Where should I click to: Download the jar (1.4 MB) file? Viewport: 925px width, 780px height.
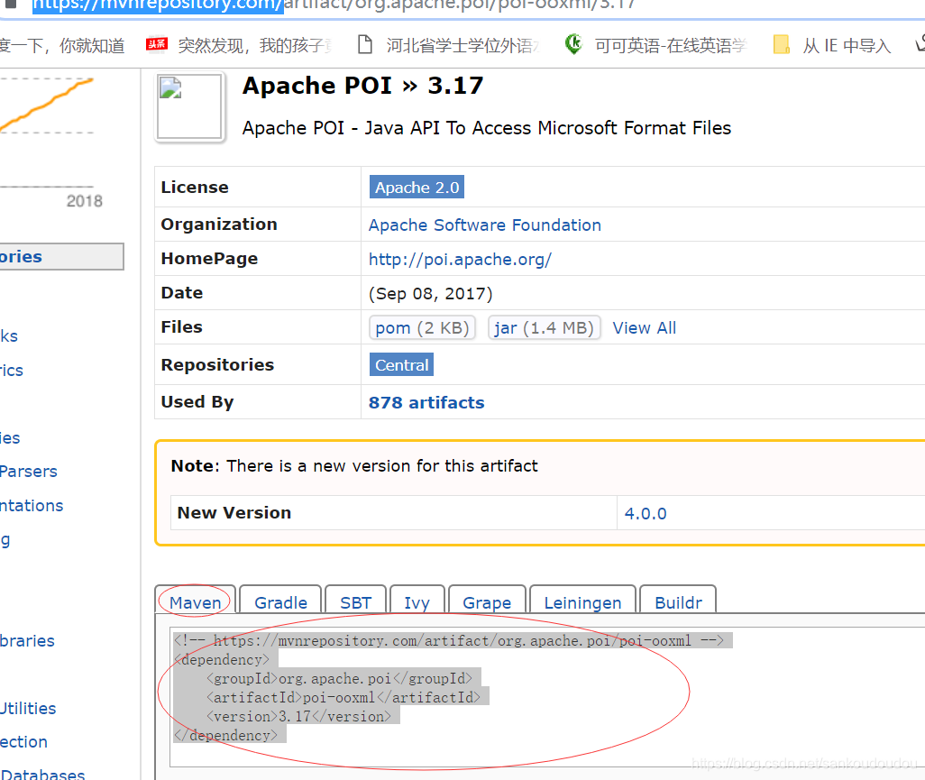544,327
